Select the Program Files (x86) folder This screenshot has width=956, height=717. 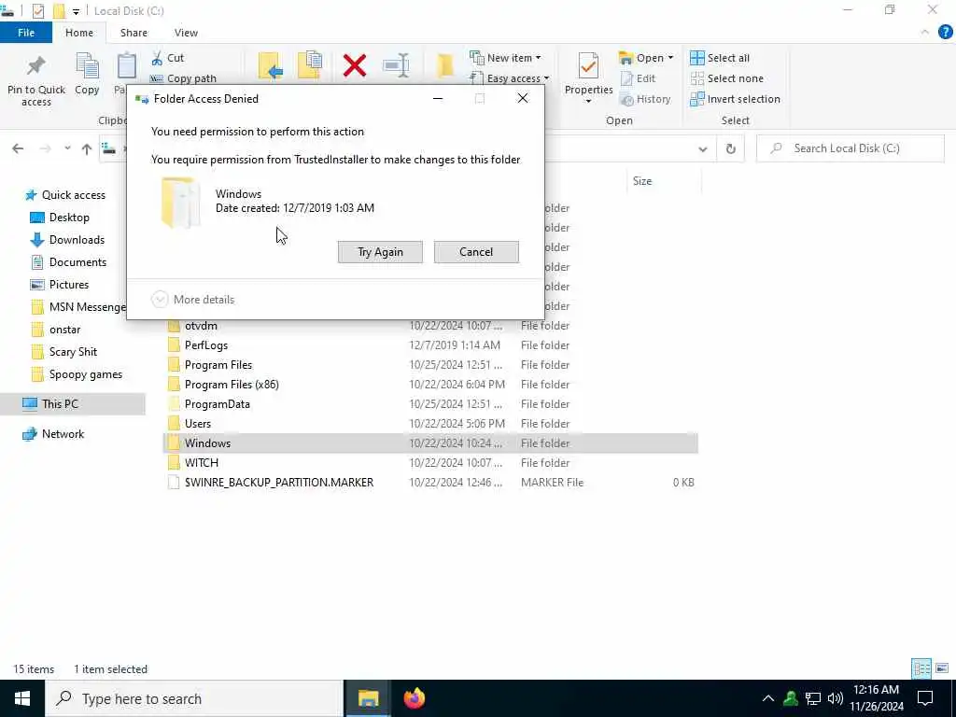coord(430,384)
